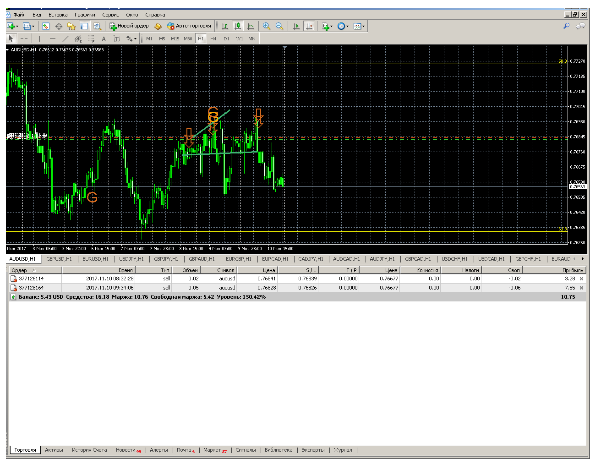Open Новости terminal tab
Image resolution: width=590 pixels, height=459 pixels.
[x=128, y=450]
